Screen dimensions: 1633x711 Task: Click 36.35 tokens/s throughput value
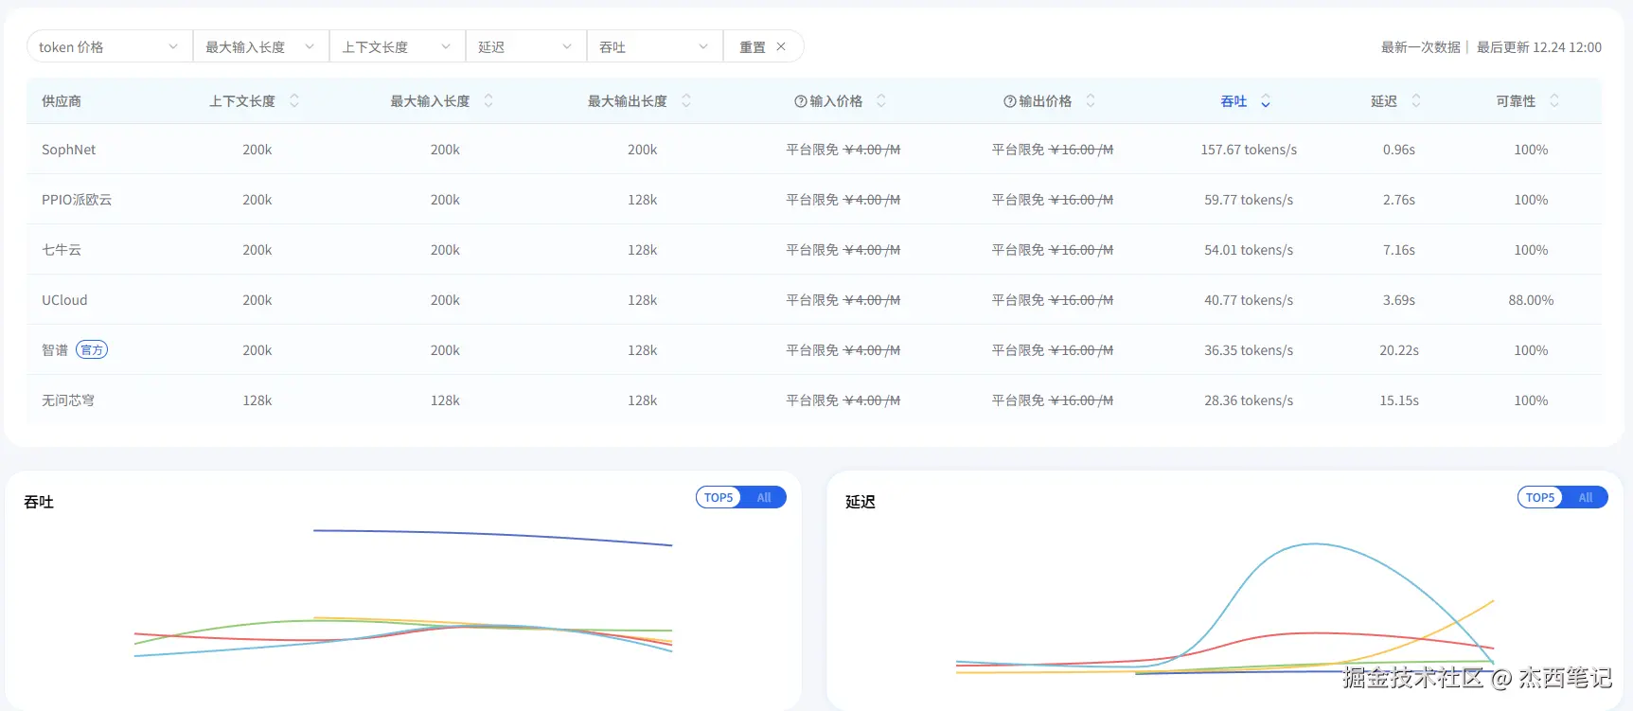1249,350
